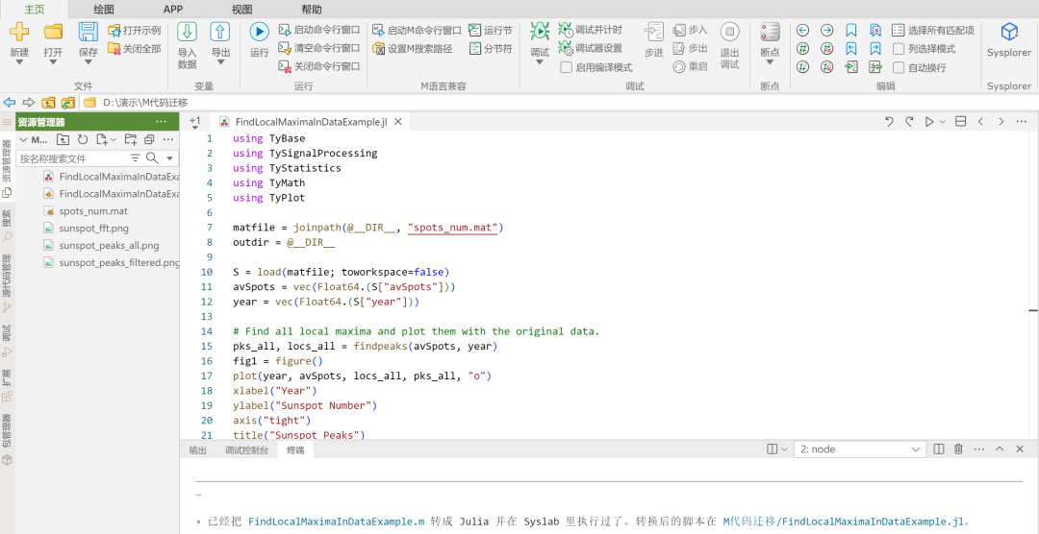
Task: Click the 断点 breakpoints list icon
Action: [x=770, y=32]
